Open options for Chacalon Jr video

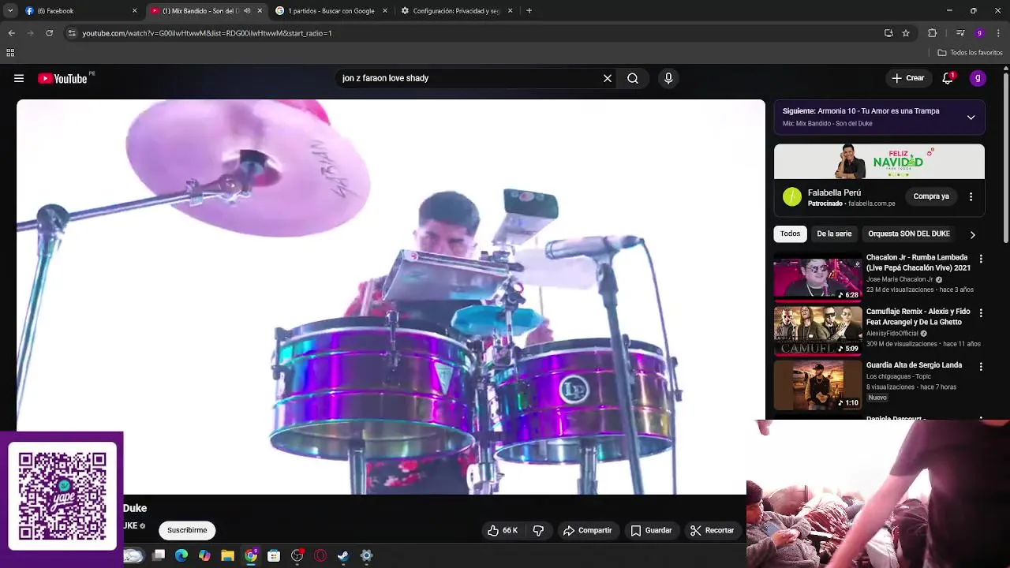(x=981, y=259)
